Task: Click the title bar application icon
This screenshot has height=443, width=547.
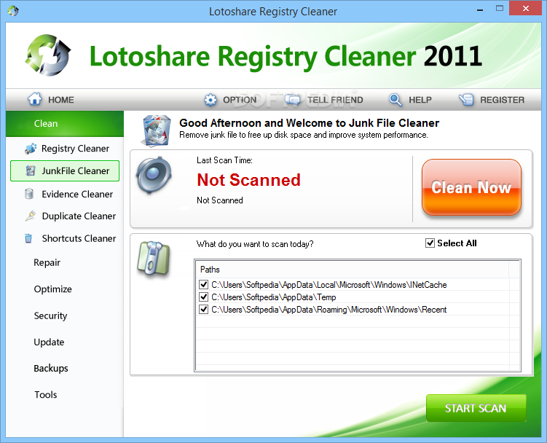Action: 13,11
